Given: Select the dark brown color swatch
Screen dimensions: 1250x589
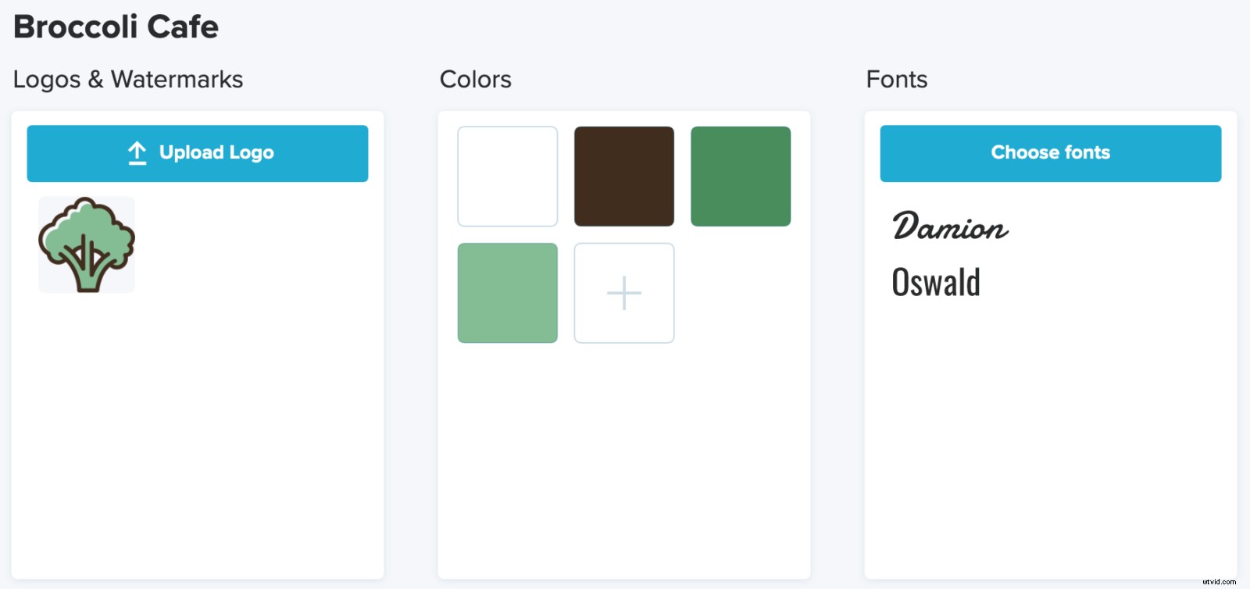Looking at the screenshot, I should pos(623,176).
